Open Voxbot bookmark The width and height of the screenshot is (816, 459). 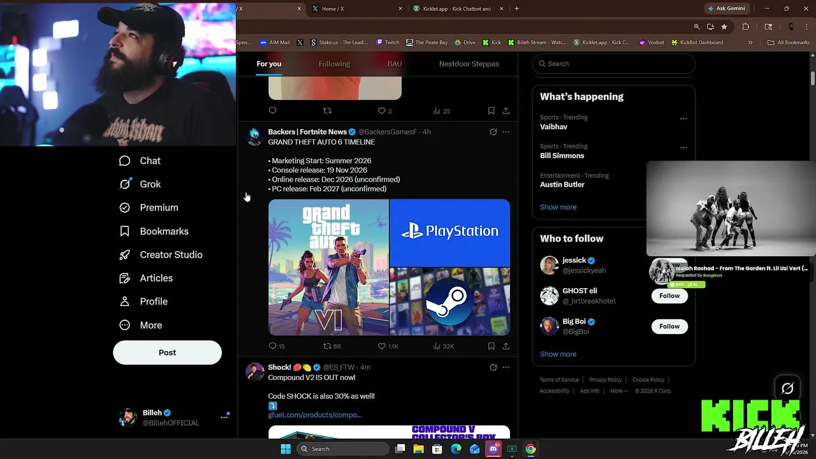tap(652, 43)
